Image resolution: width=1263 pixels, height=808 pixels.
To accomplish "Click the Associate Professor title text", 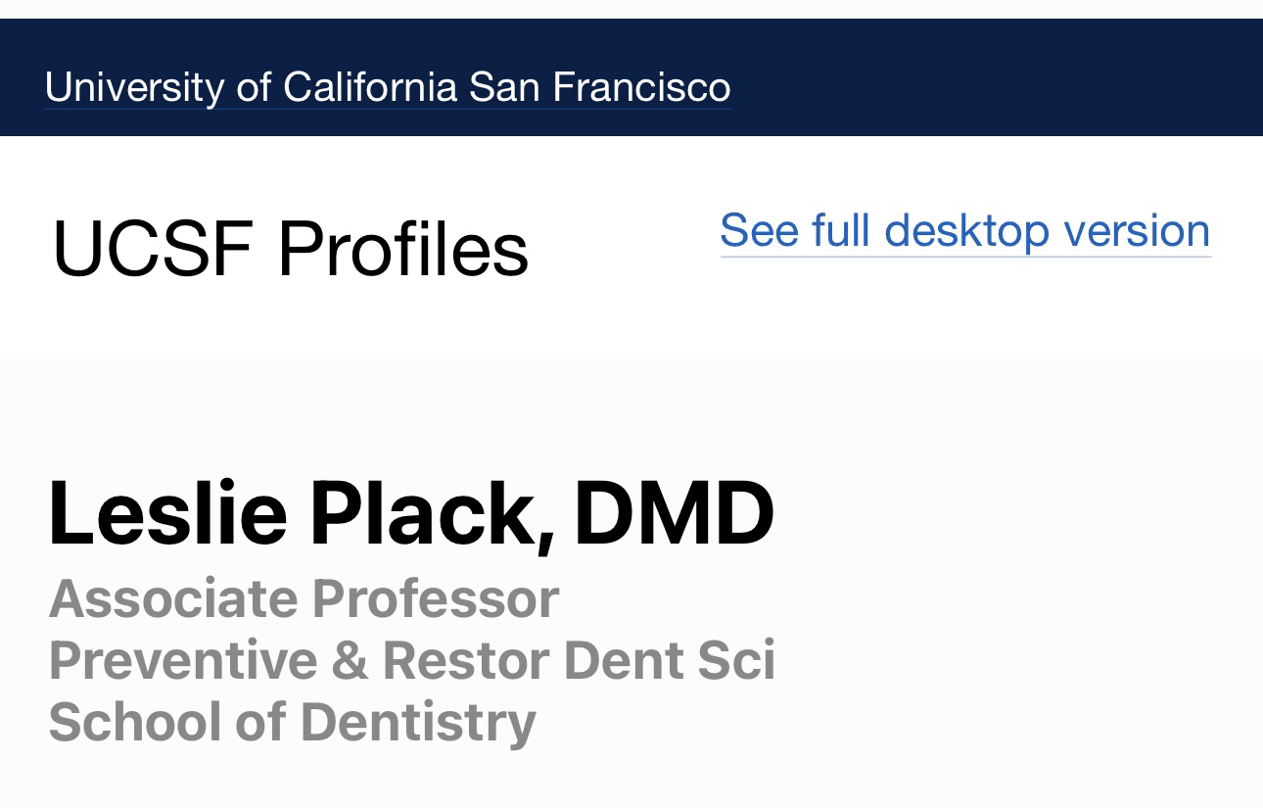I will pyautogui.click(x=304, y=598).
